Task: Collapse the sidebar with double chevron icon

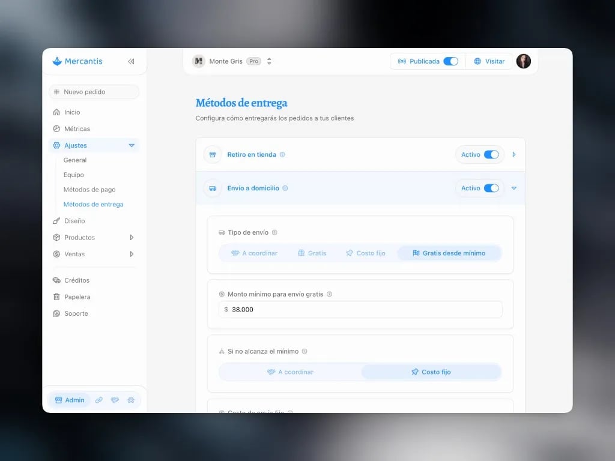Action: point(131,61)
